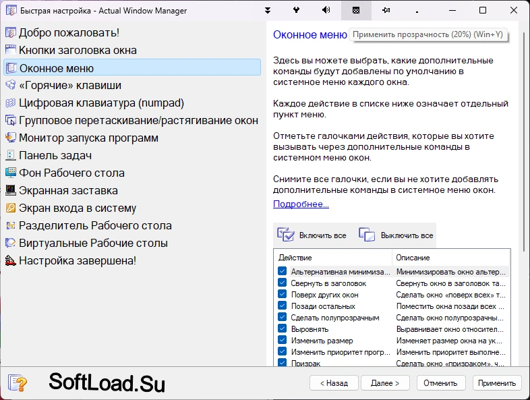Open the "Виртуальные Рабочие столы" page
This screenshot has width=530, height=400.
click(93, 243)
